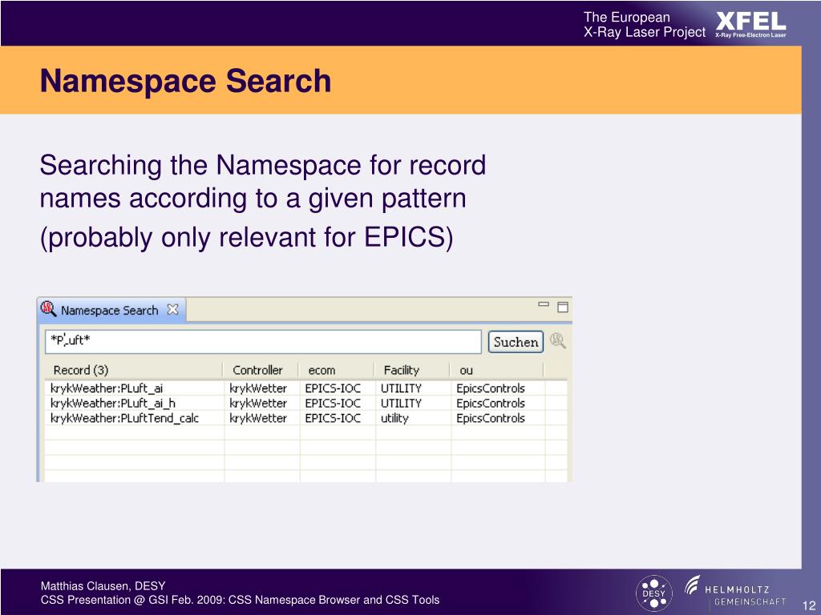The width and height of the screenshot is (821, 615).
Task: Click the Namespace Search tab magnifier icon
Action: point(48,309)
